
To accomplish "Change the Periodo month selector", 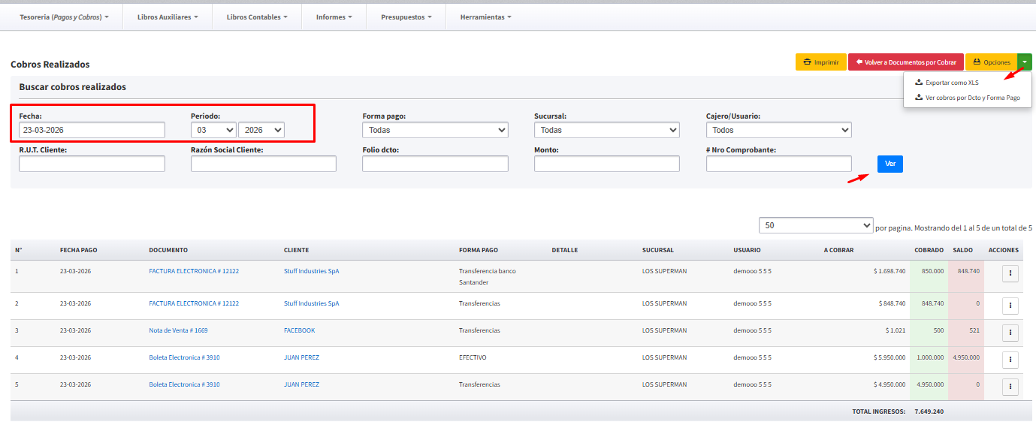I will [213, 130].
